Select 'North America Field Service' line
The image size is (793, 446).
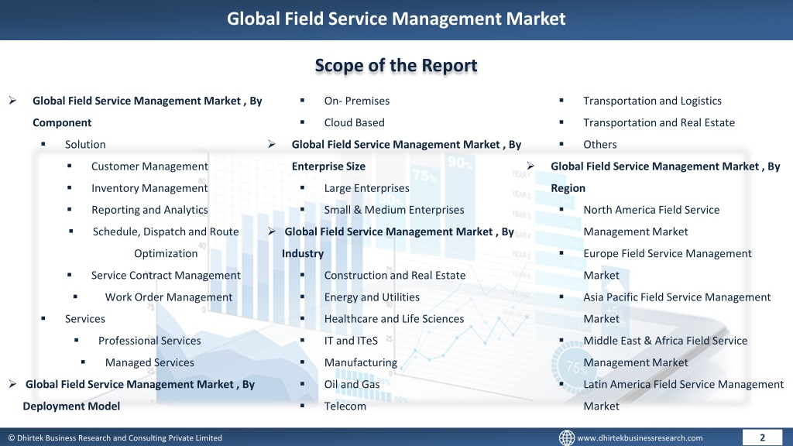[x=651, y=210]
